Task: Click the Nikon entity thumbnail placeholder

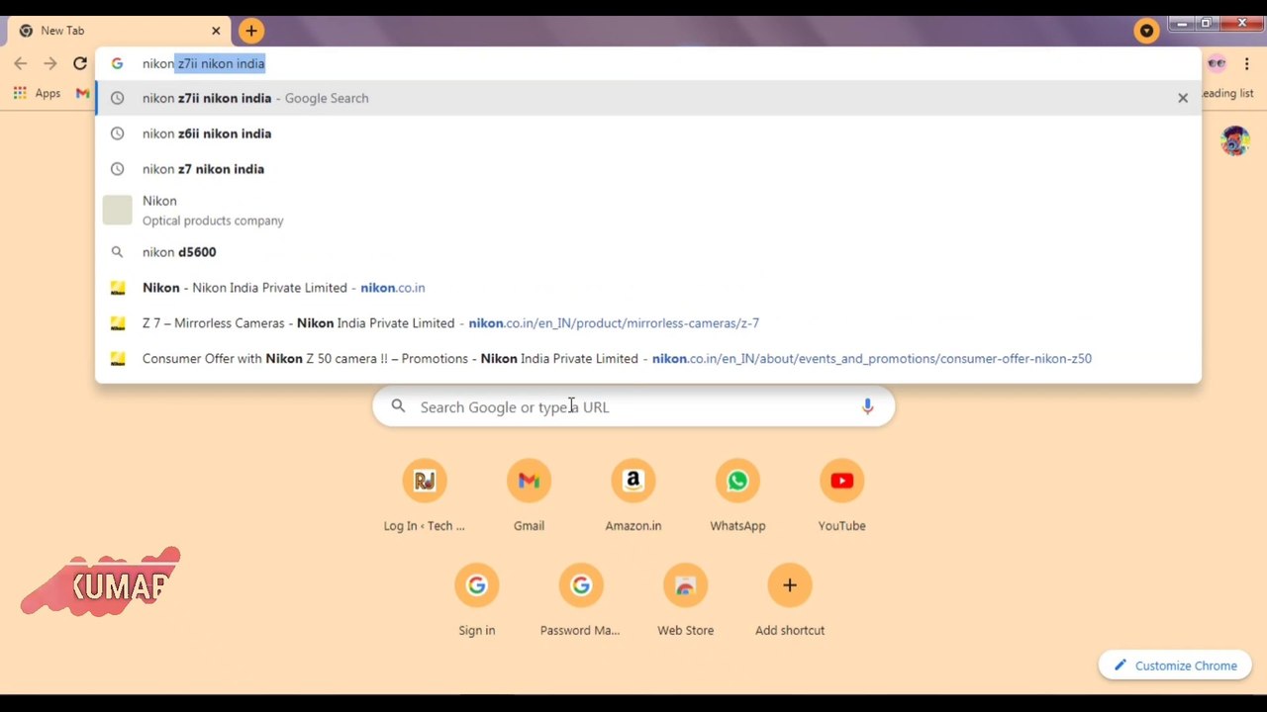Action: (117, 210)
